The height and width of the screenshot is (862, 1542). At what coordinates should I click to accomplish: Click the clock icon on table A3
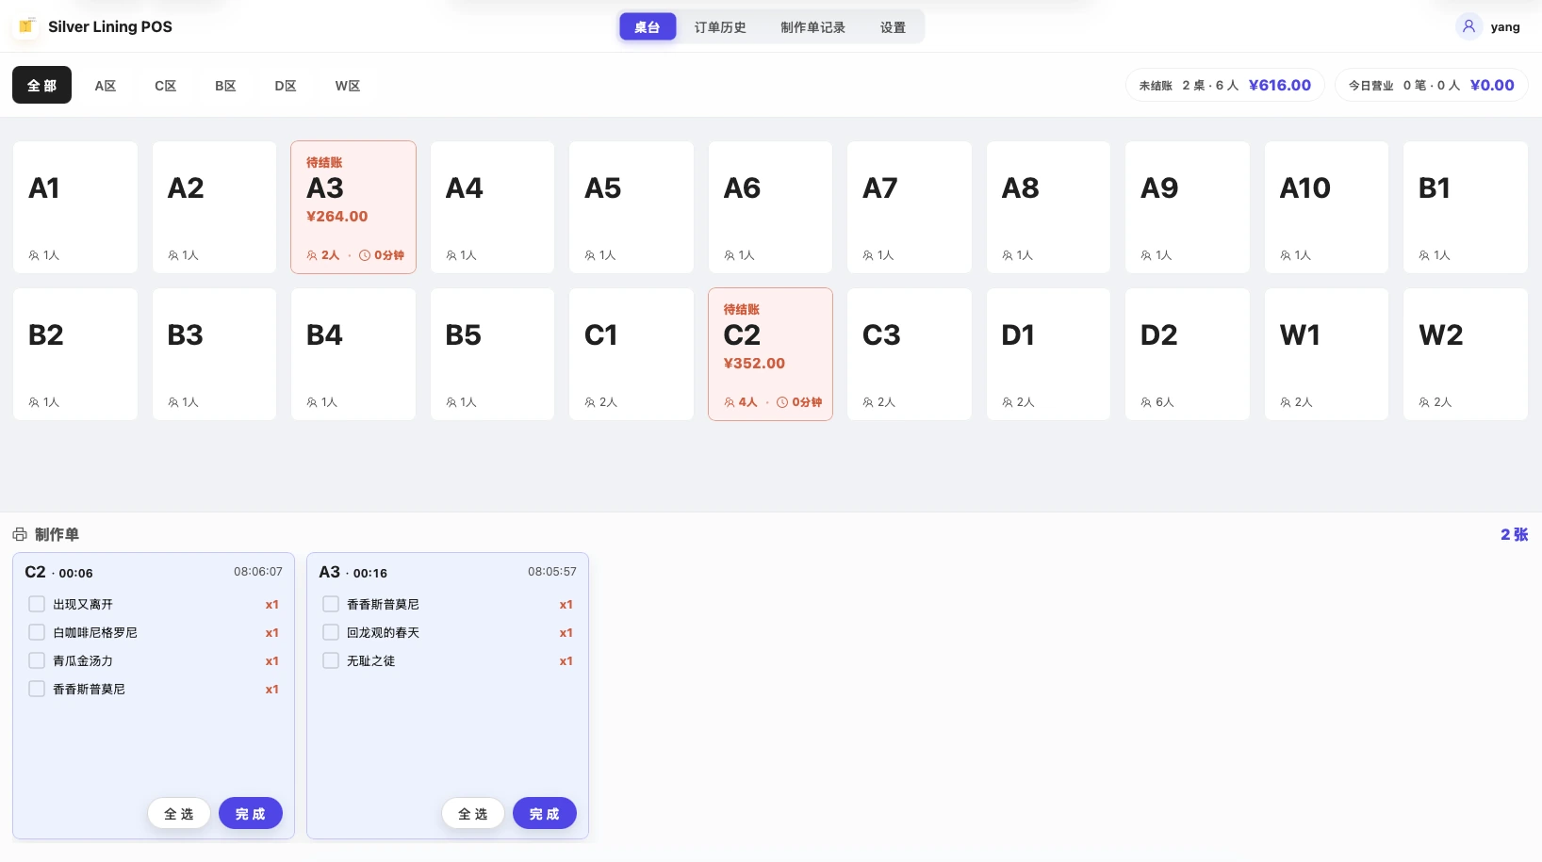point(365,255)
